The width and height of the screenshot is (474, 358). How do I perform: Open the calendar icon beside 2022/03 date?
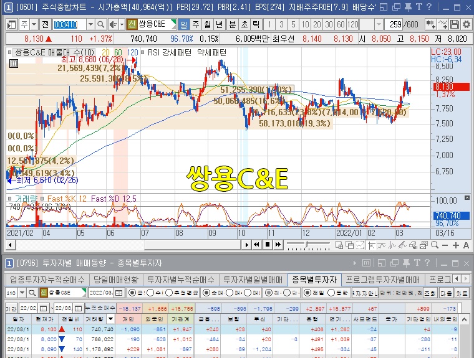tap(119, 293)
